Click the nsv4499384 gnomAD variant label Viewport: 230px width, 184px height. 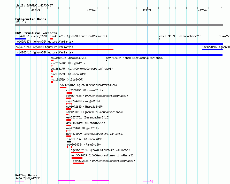pos(135,58)
